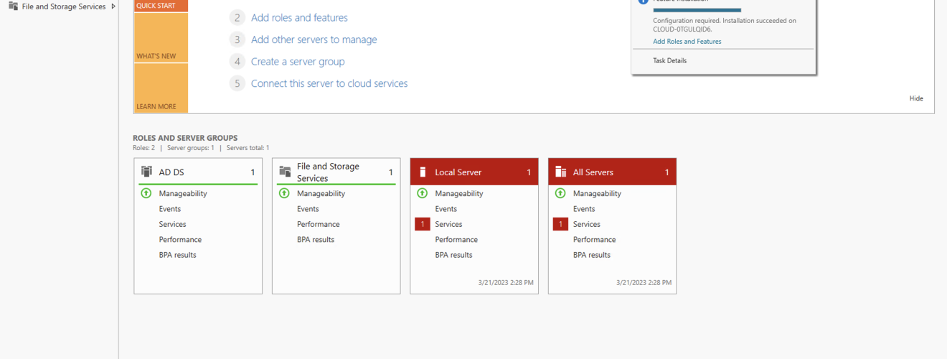Open File and Storage Services Events

coord(308,209)
